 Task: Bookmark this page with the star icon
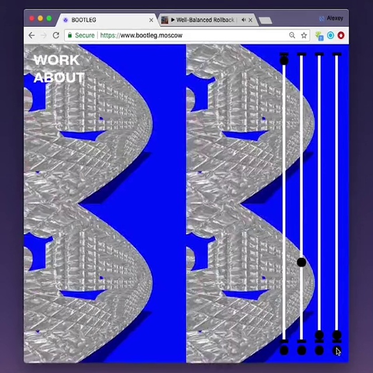click(304, 36)
